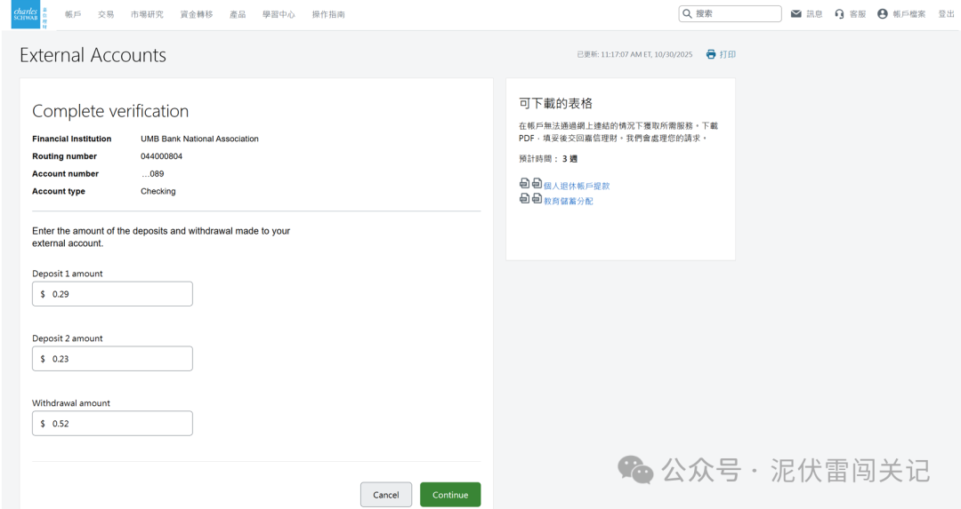Open 學習中心 menu

pos(279,14)
